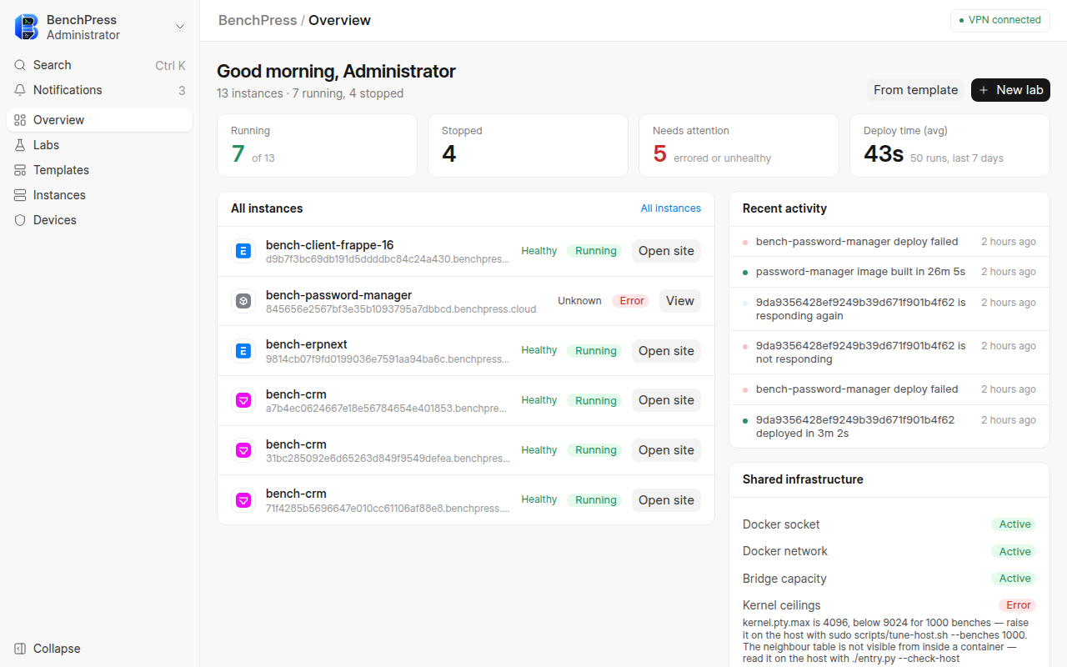Click Docker socket Active badge
This screenshot has width=1067, height=667.
tap(1014, 524)
